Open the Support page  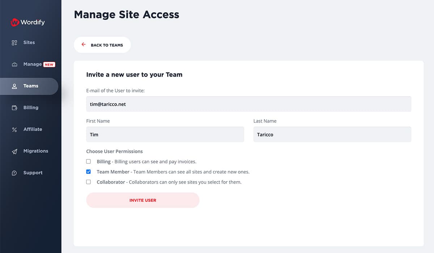(33, 173)
